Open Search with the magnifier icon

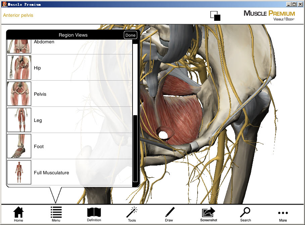pyautogui.click(x=245, y=214)
